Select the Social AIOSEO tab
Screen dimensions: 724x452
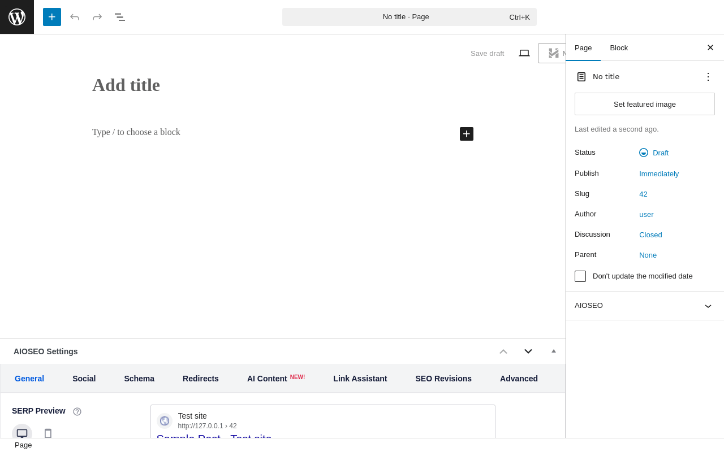click(x=84, y=379)
